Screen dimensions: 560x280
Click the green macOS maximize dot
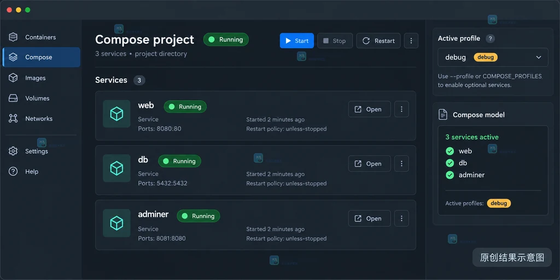tap(27, 10)
